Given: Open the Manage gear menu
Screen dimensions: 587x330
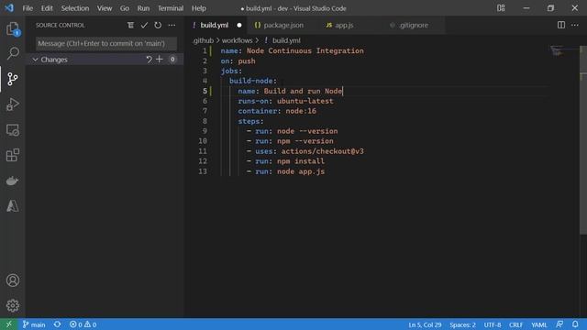Looking at the screenshot, I should tap(13, 305).
